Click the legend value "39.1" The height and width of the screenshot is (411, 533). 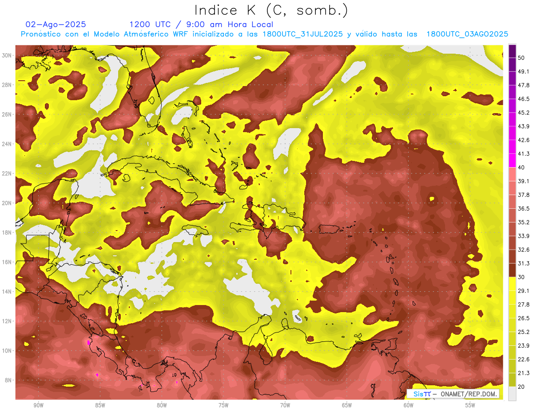(524, 181)
